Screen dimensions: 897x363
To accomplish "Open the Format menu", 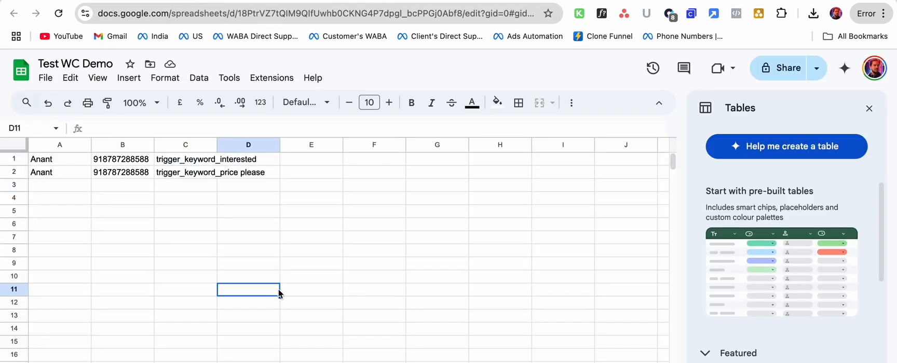I will coord(165,78).
